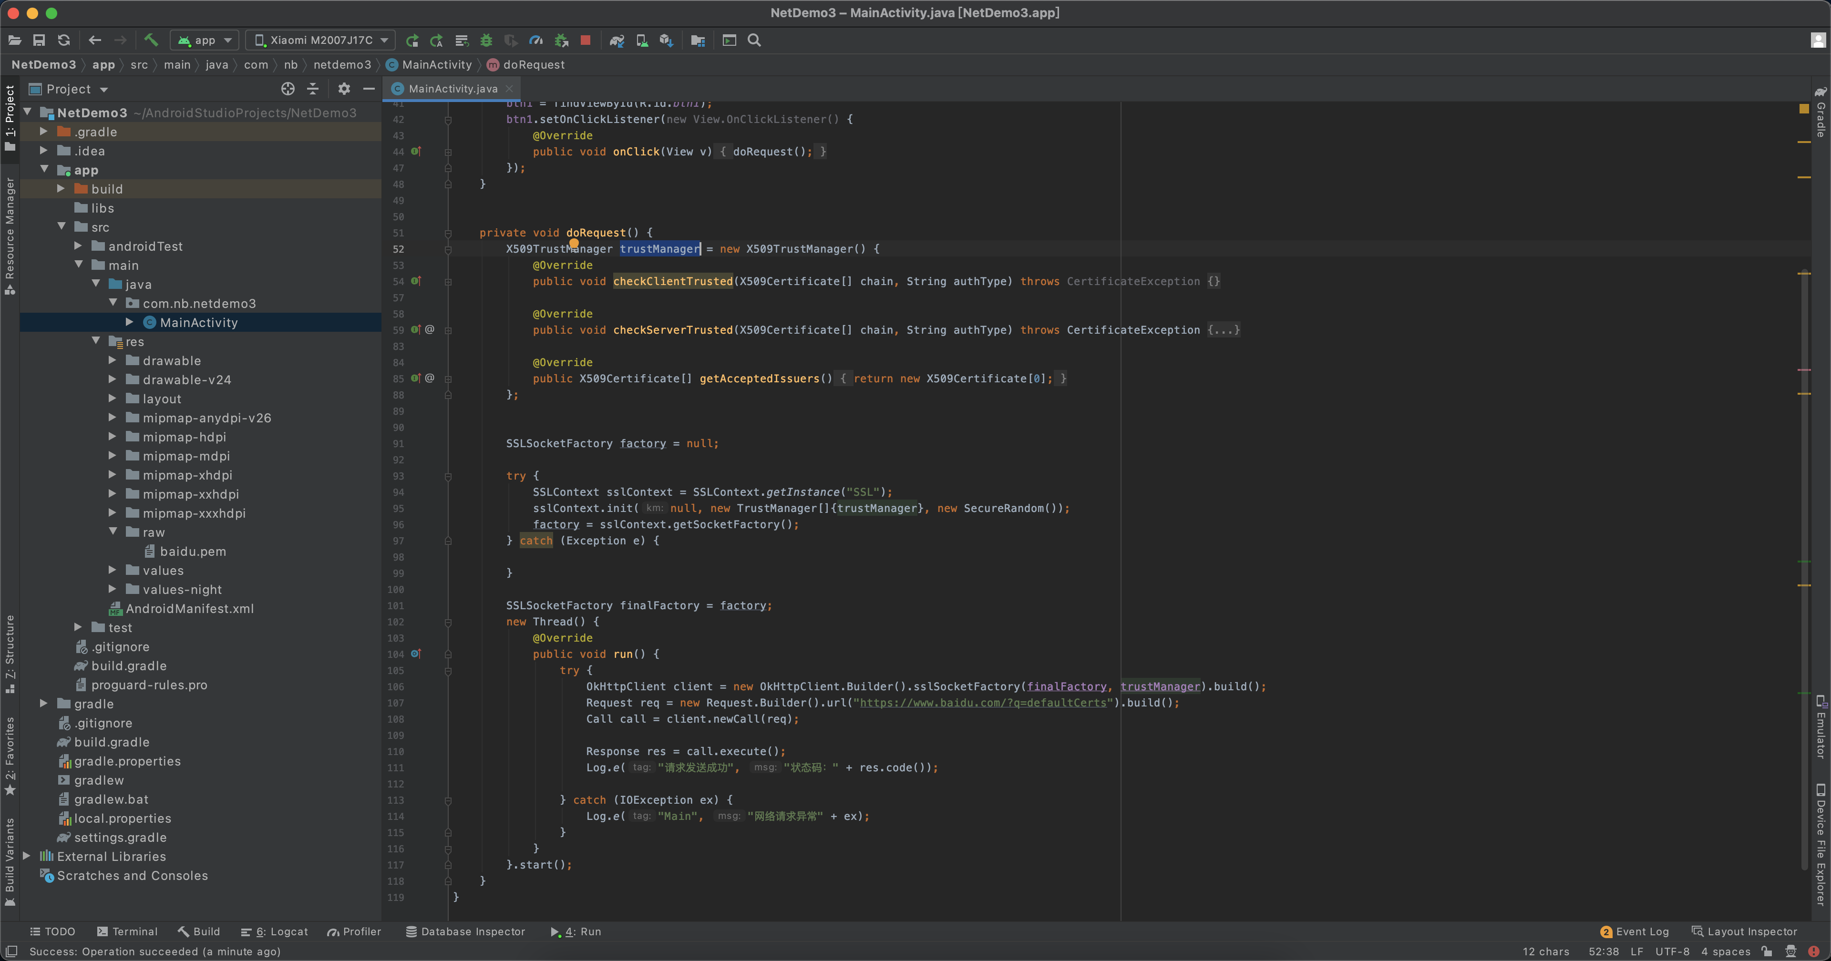Open the Database Inspector tab
The height and width of the screenshot is (961, 1831).
point(465,931)
